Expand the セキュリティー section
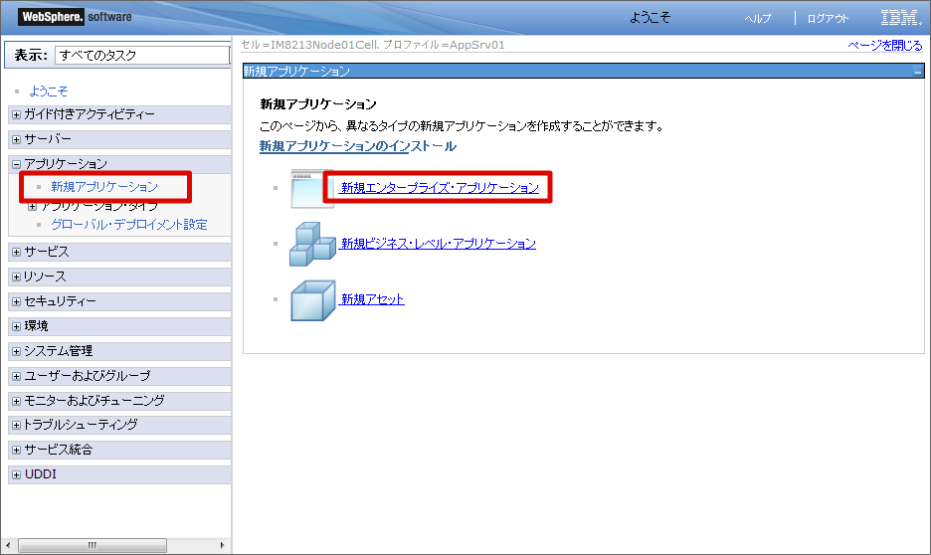Image resolution: width=931 pixels, height=555 pixels. point(17,302)
